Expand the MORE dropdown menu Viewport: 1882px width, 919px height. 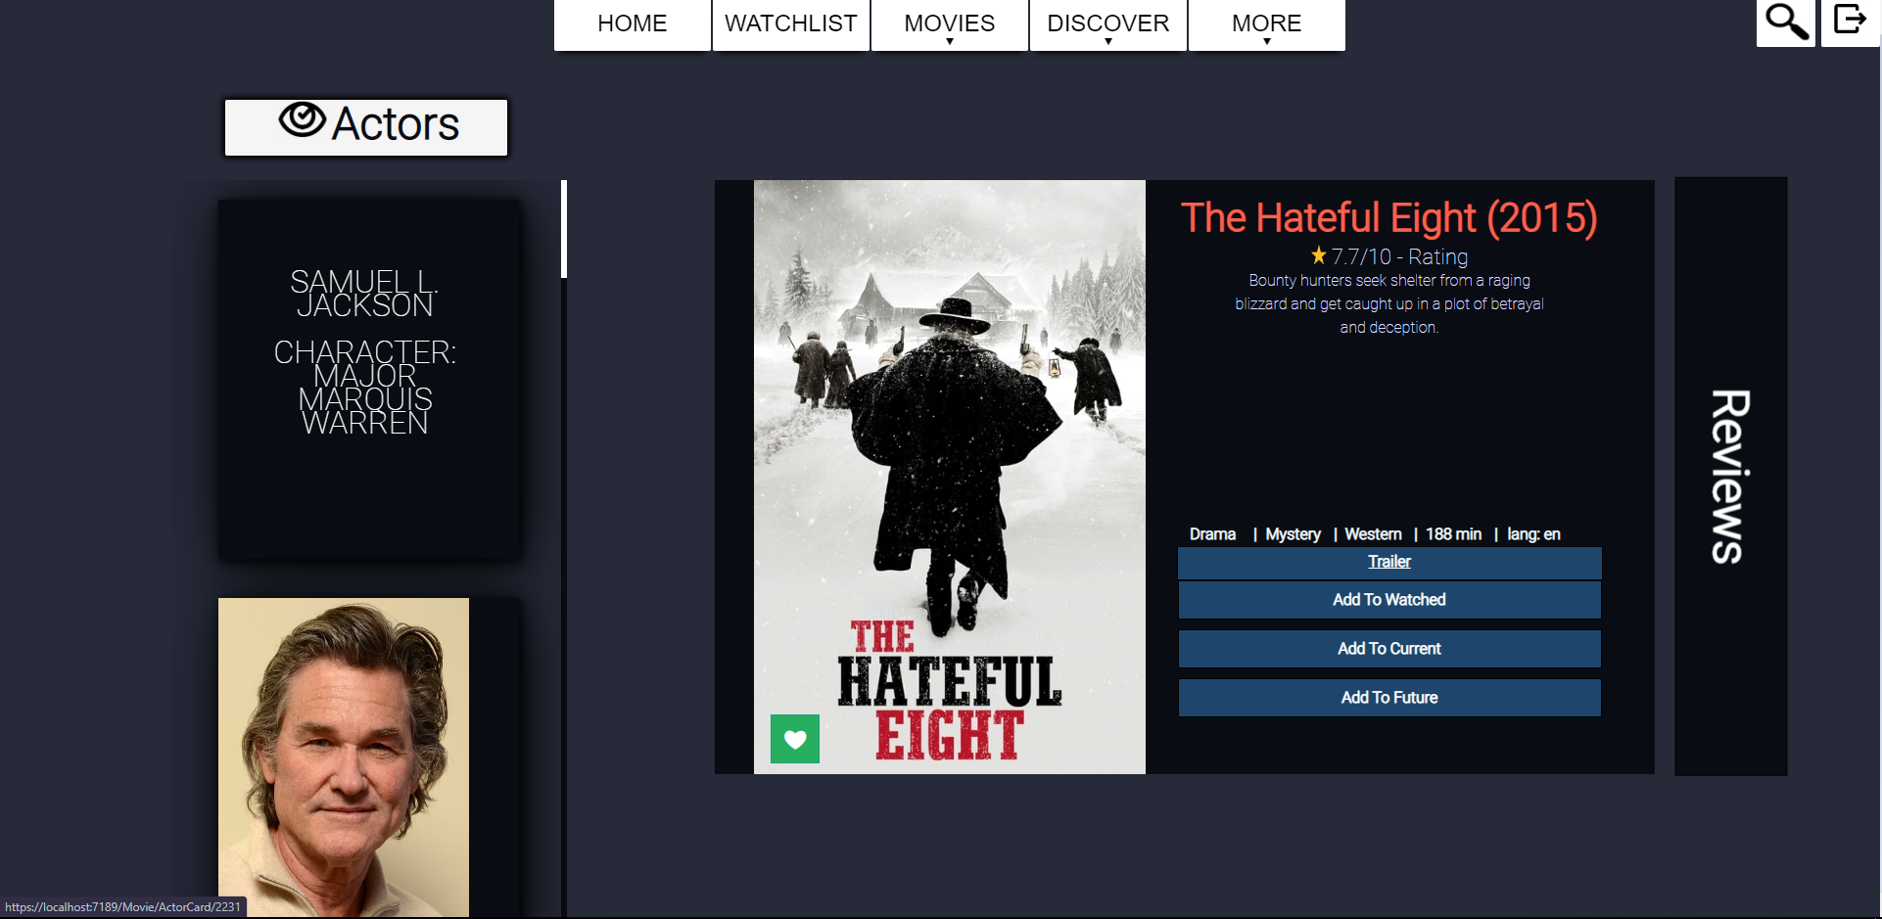tap(1267, 24)
